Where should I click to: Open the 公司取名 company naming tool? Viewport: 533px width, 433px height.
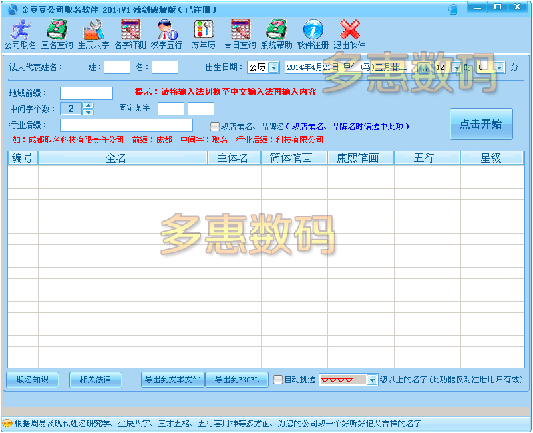[20, 34]
